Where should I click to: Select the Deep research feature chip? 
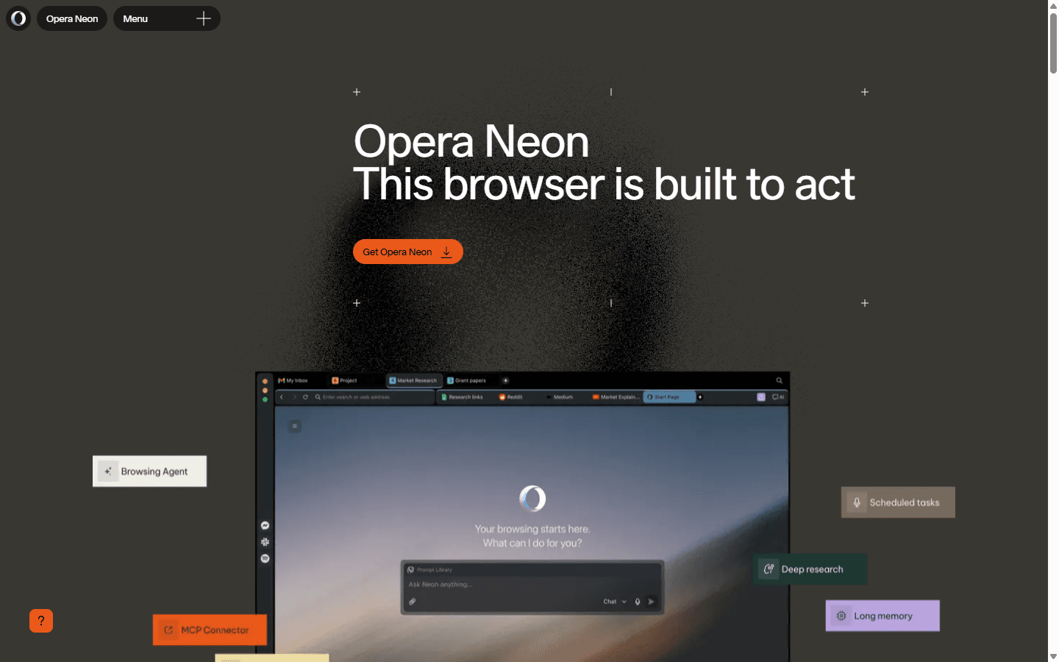pos(810,569)
